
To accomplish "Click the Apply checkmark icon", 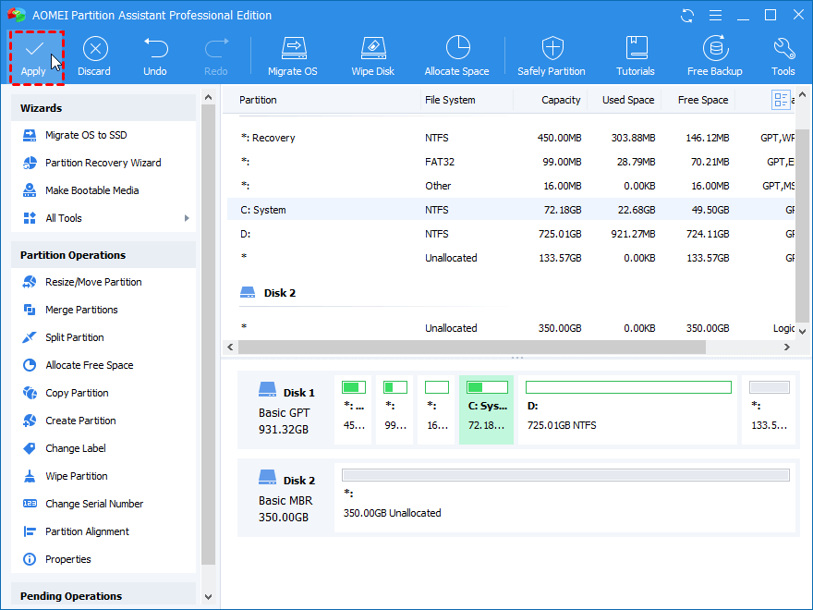I will coord(33,48).
